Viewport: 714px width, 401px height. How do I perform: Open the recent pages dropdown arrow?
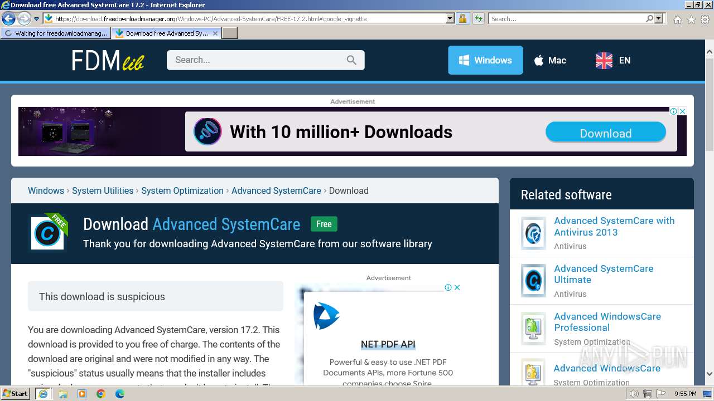point(36,19)
